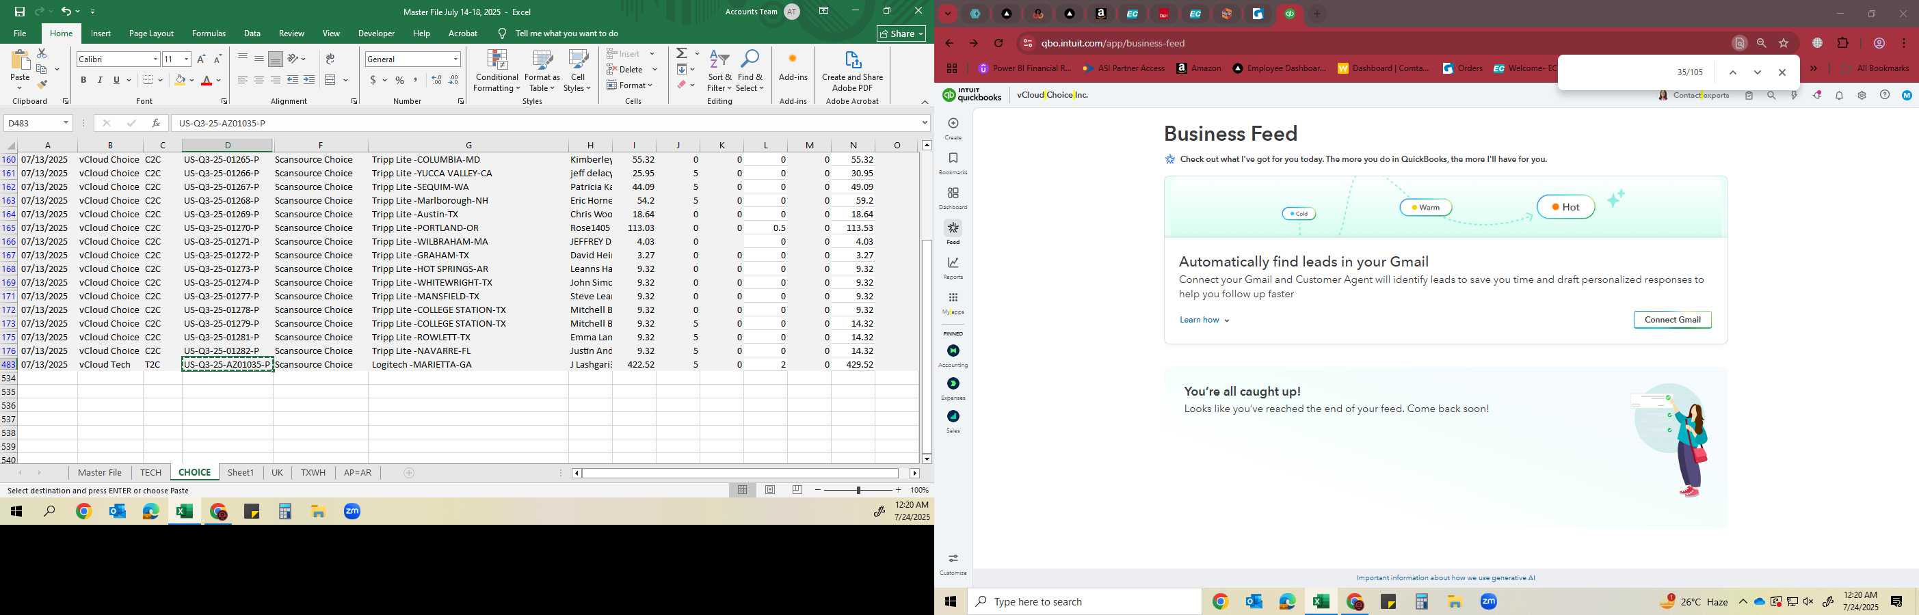
Task: Open Dashboard in the QuickBooks sidebar
Action: (953, 198)
